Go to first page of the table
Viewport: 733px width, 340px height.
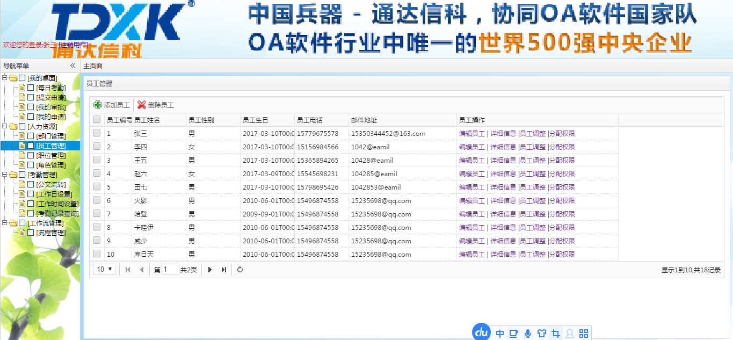128,270
